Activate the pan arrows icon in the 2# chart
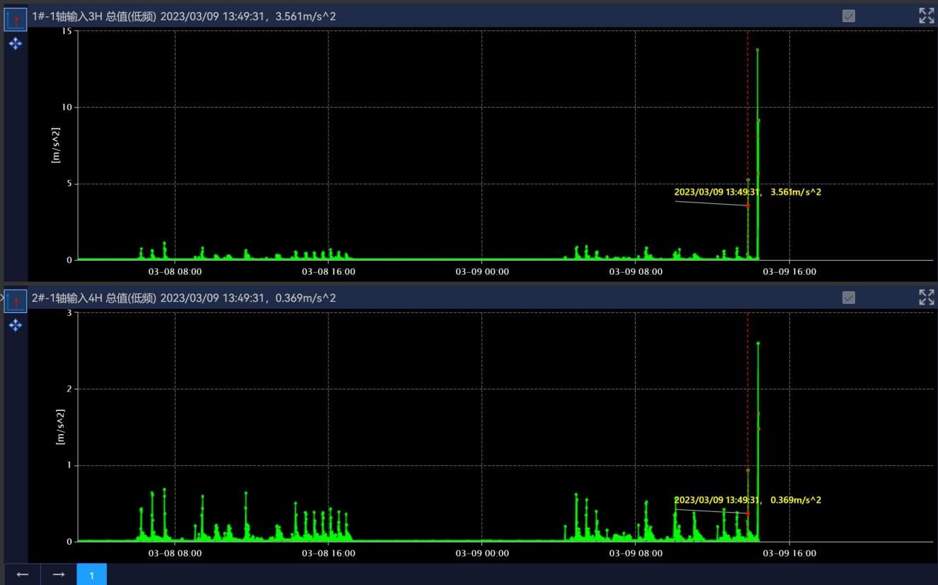The height and width of the screenshot is (585, 938). 16,325
